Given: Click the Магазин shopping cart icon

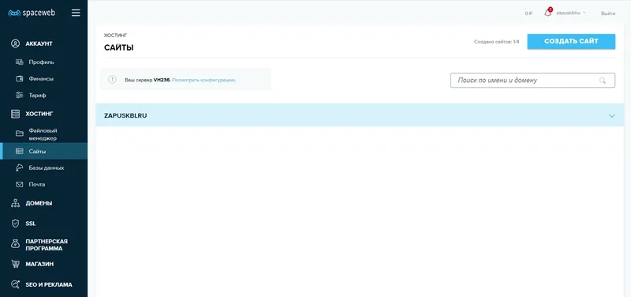Looking at the screenshot, I should (x=15, y=264).
